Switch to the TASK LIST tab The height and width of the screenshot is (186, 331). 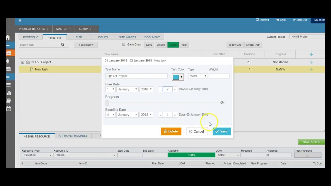click(55, 38)
